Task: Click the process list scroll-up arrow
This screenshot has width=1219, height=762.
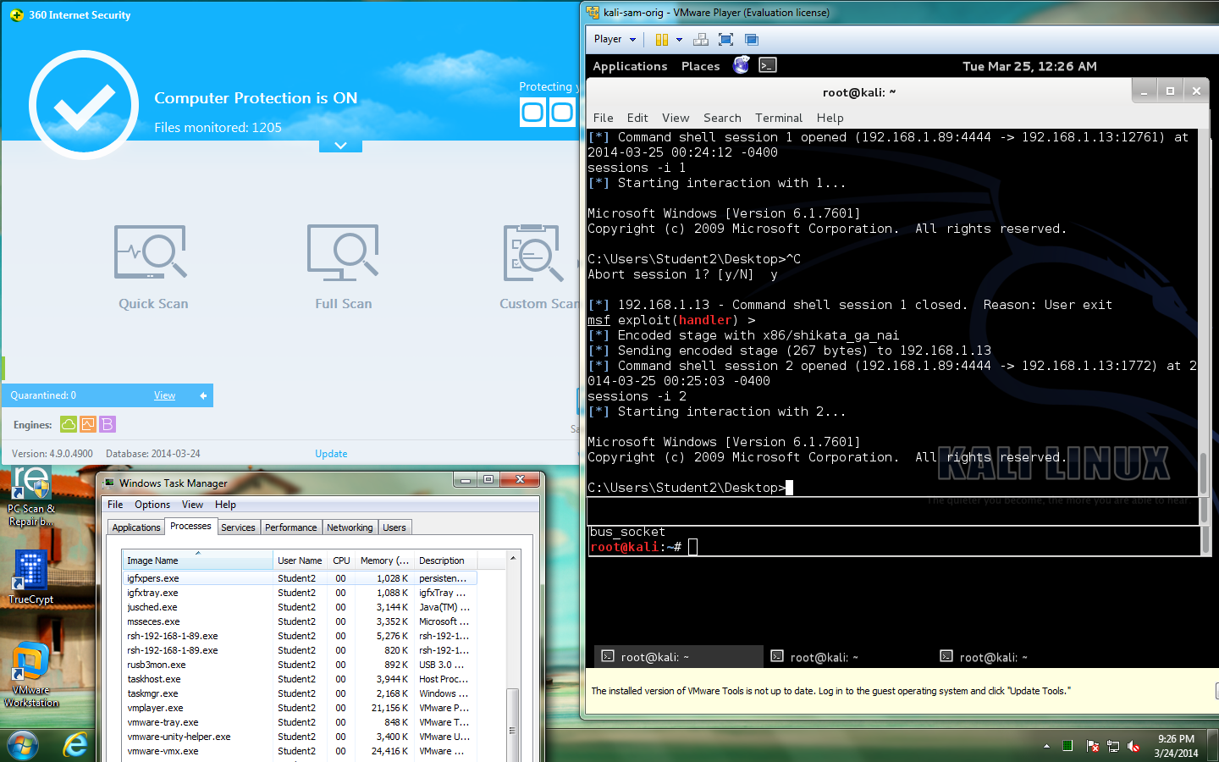Action: [x=512, y=559]
